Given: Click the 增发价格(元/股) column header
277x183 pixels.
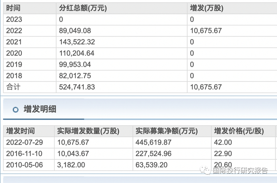Looking at the screenshot, I should [239, 131].
